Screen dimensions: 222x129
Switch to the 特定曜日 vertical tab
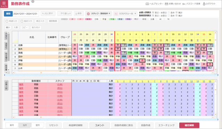coord(6,57)
